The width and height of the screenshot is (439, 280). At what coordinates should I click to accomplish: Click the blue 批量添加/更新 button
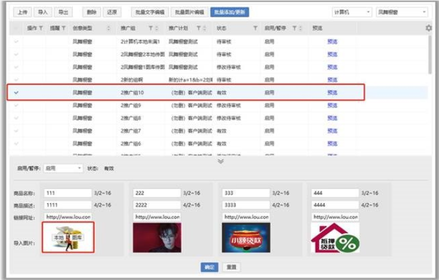pos(230,12)
